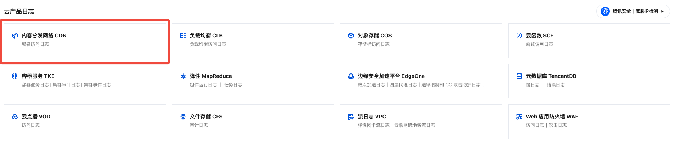Expand the 威胁IP检测 arrow

pyautogui.click(x=662, y=11)
